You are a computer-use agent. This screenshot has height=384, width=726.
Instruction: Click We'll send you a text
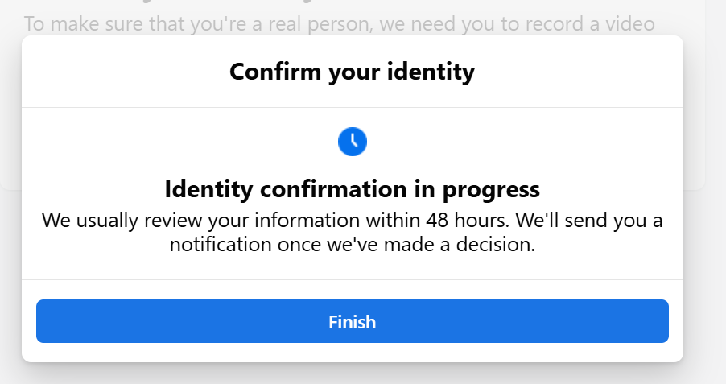point(589,220)
